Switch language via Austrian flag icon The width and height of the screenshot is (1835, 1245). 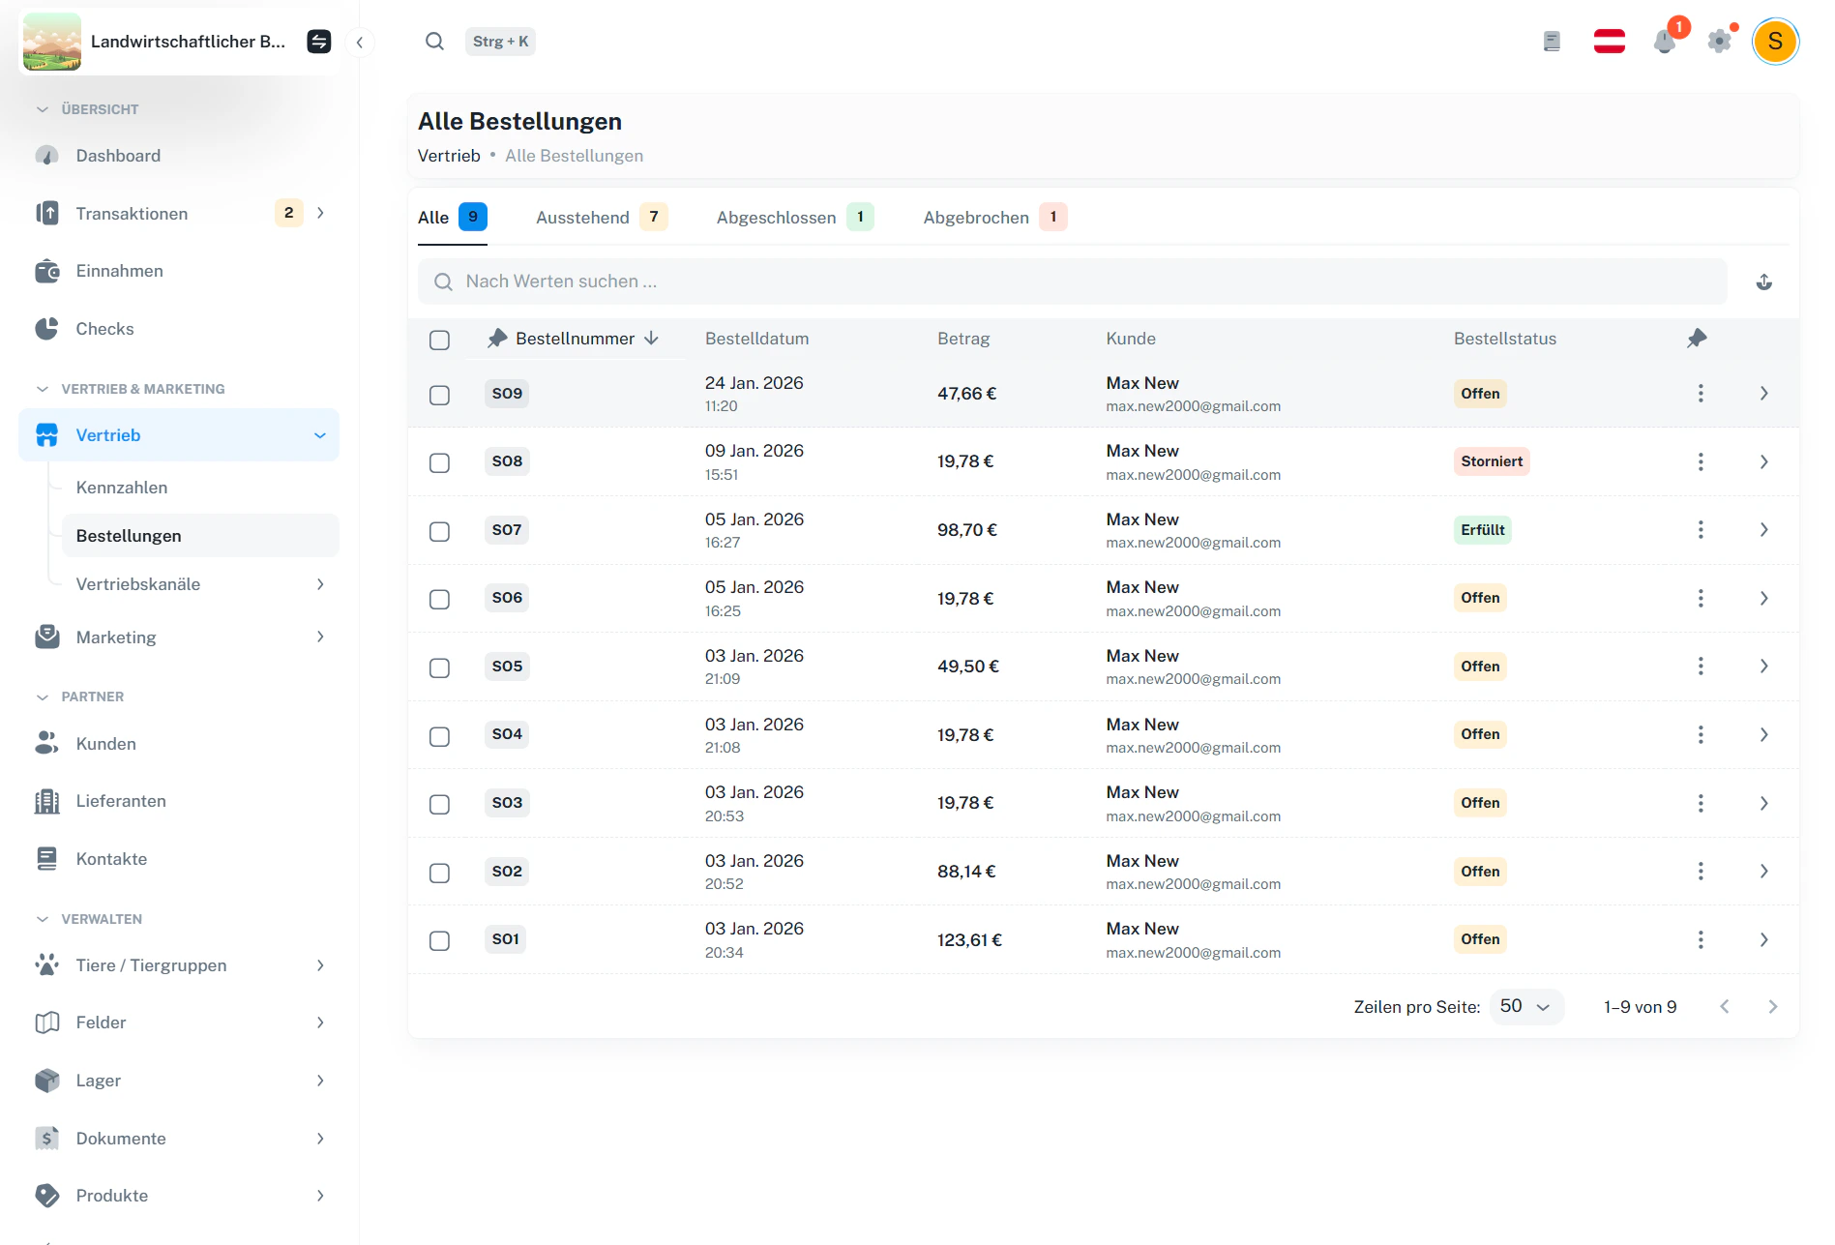click(x=1609, y=42)
